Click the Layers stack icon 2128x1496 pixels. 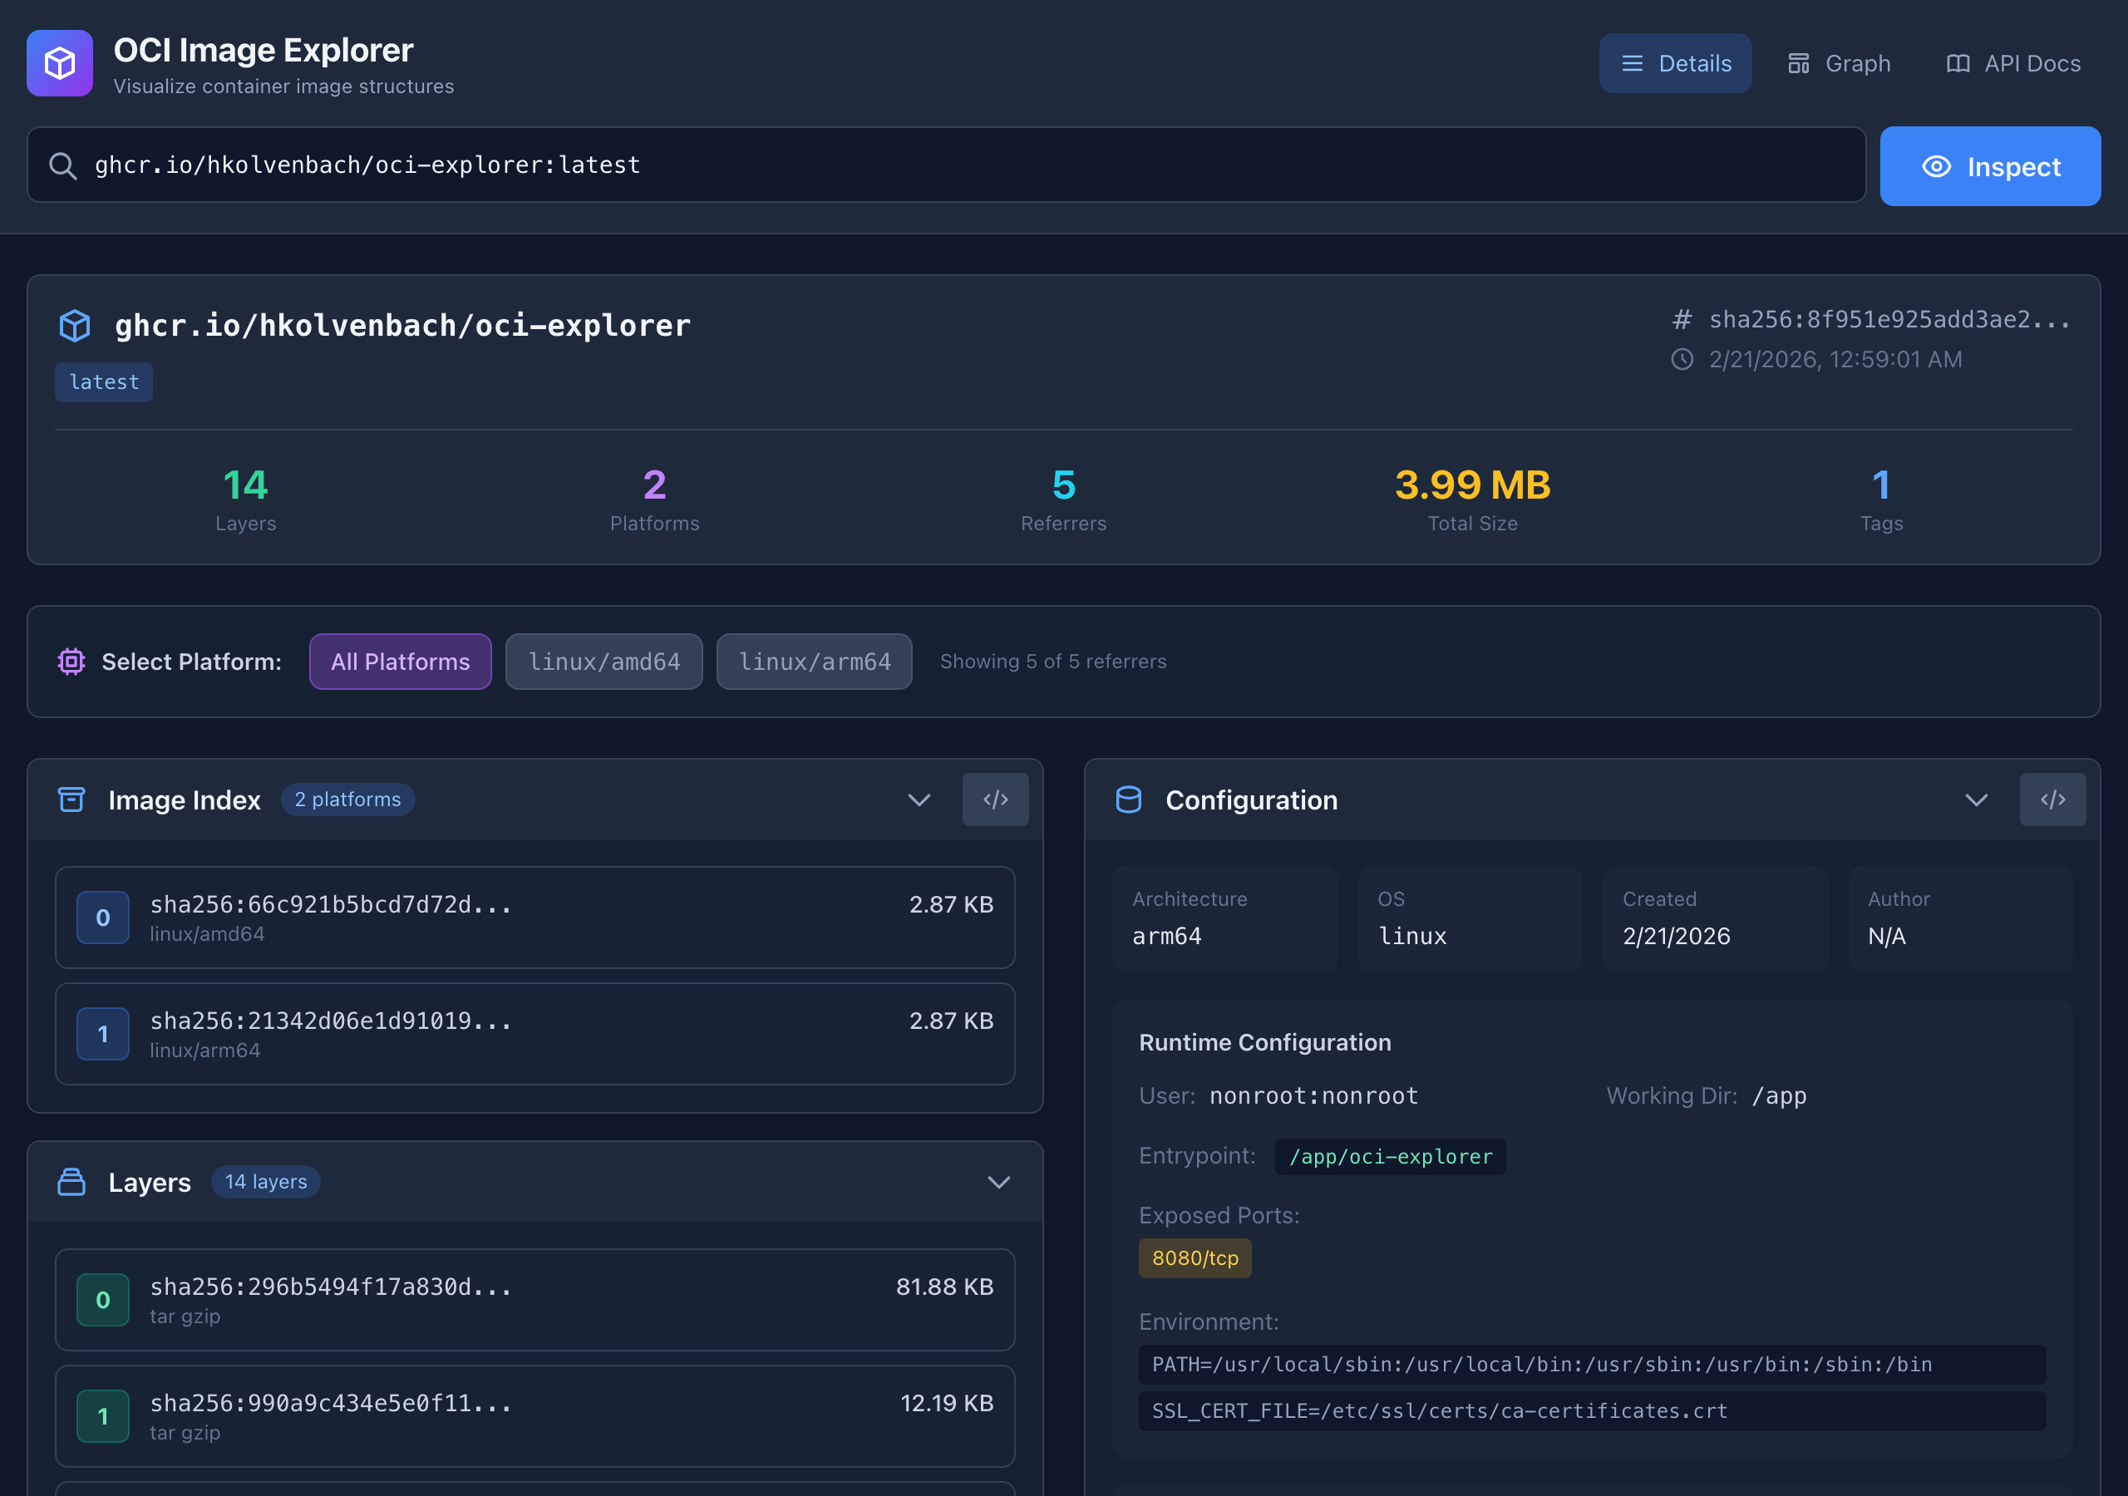coord(71,1182)
